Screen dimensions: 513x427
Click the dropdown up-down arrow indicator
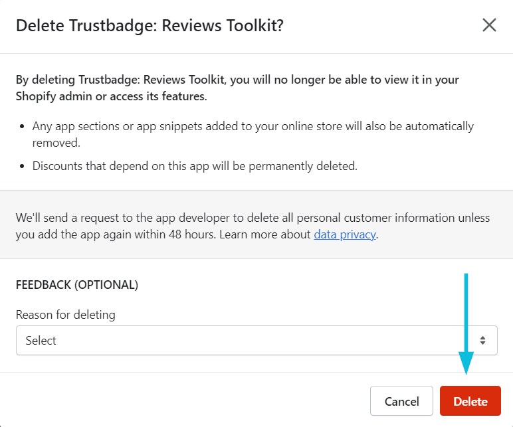(x=482, y=341)
